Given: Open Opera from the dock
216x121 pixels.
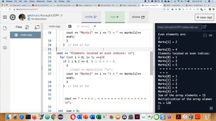Looking at the screenshot, I should tap(73, 117).
